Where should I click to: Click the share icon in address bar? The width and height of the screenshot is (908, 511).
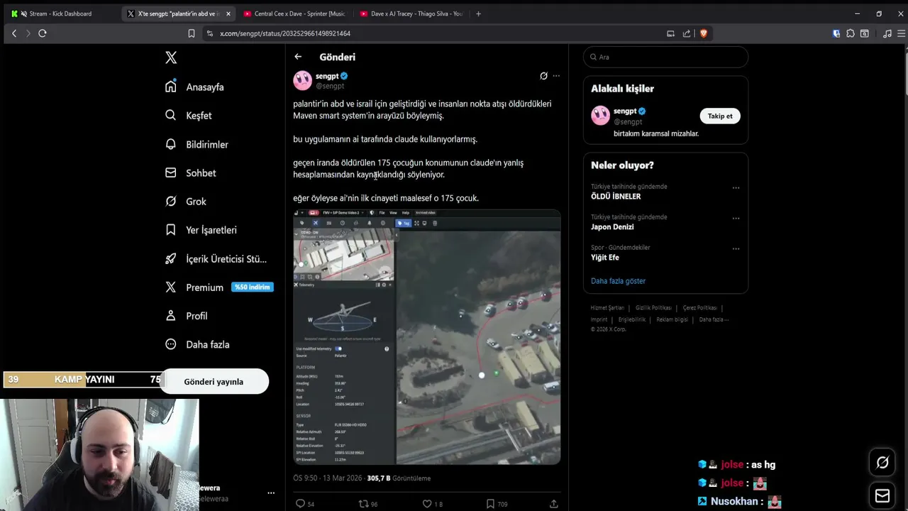pos(687,33)
